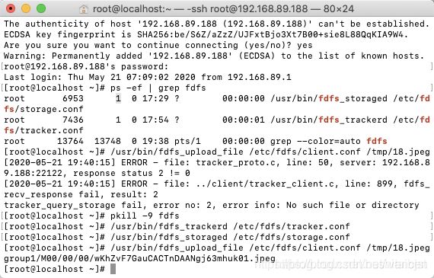
Task: Click the first ERROR tracker_proto.c line
Action: 217,168
